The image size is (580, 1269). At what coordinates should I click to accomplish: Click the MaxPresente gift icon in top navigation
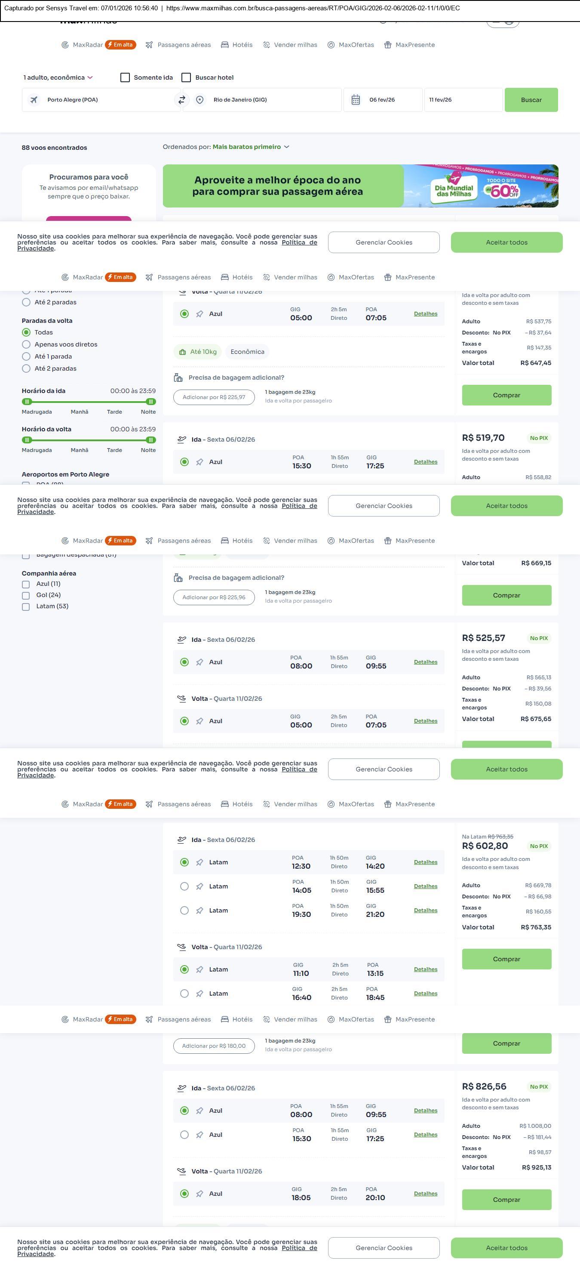[x=388, y=45]
